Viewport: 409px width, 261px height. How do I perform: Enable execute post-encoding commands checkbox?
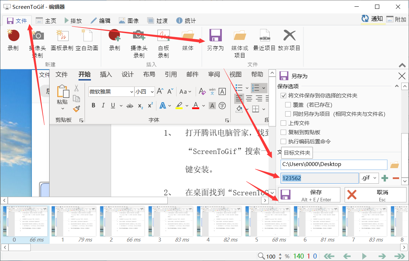tap(283, 141)
